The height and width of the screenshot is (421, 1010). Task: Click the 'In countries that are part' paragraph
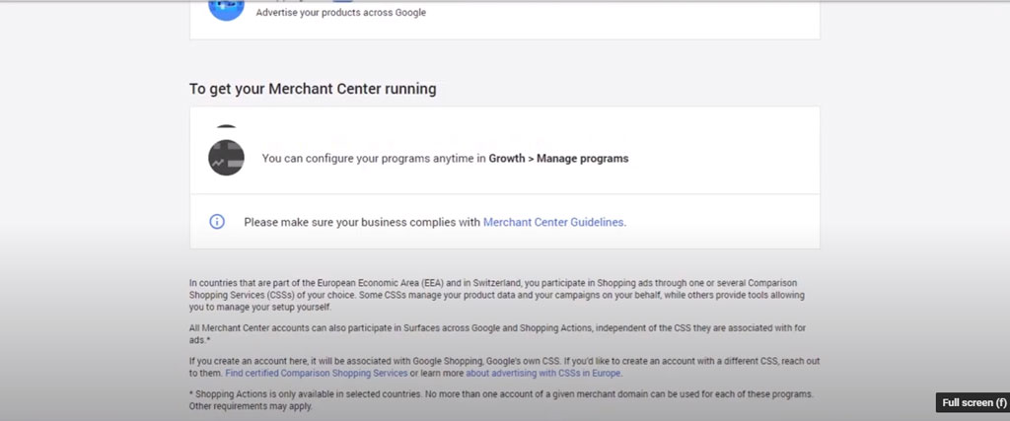tap(497, 295)
